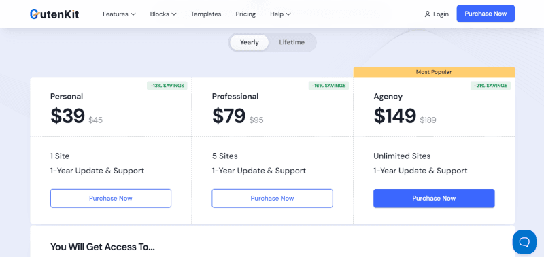Expand the Help menu
Screen dimensions: 544x257
click(280, 14)
